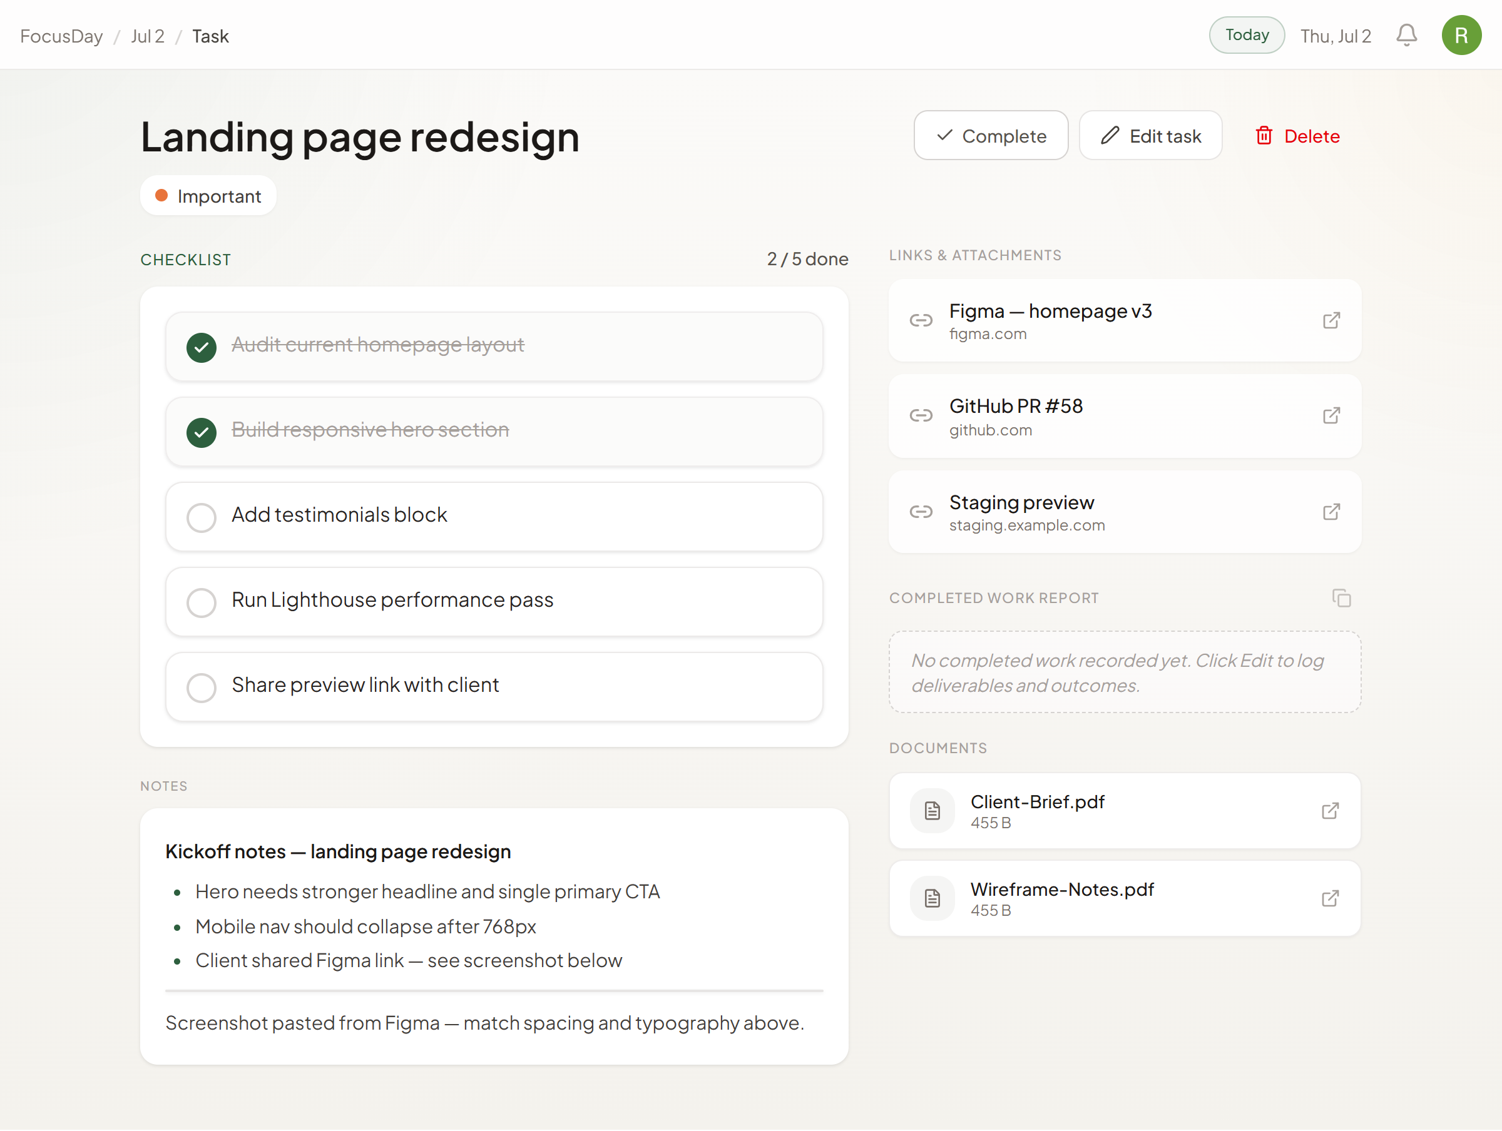Click the Complete button

[991, 136]
